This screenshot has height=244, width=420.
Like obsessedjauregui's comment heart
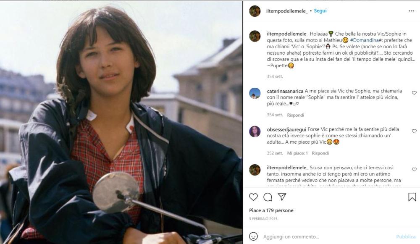(414, 131)
